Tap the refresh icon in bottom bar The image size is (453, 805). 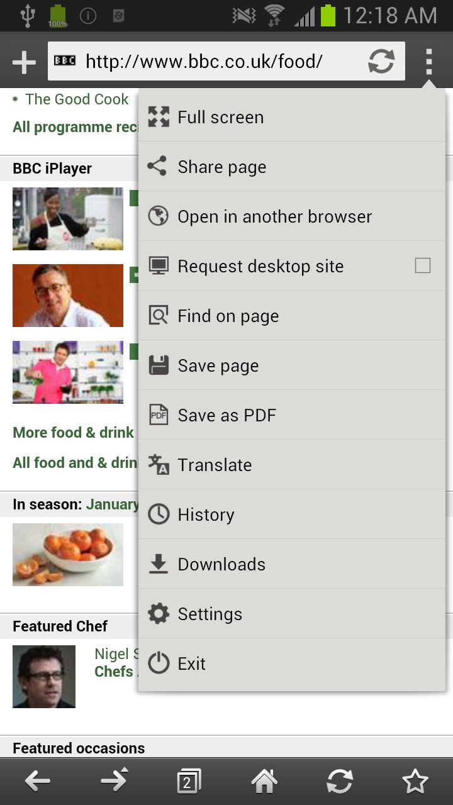(340, 781)
